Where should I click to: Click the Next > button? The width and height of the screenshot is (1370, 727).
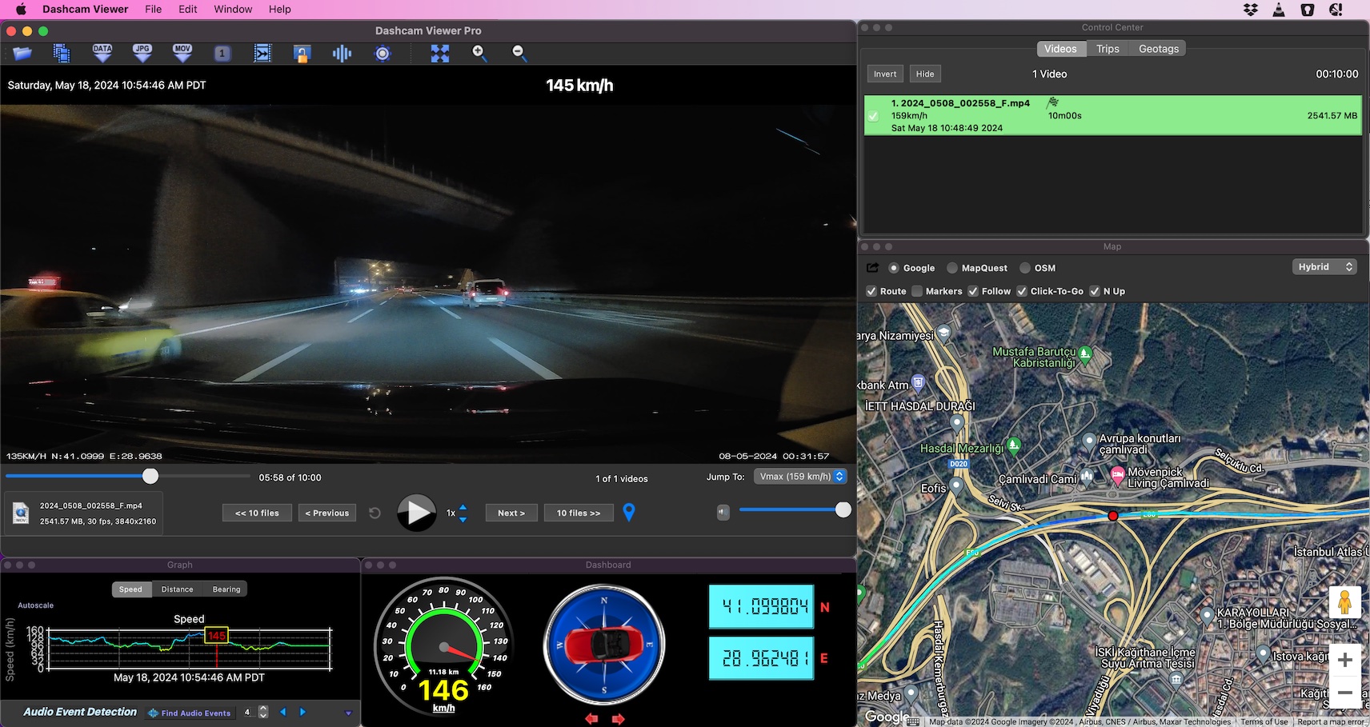[511, 513]
